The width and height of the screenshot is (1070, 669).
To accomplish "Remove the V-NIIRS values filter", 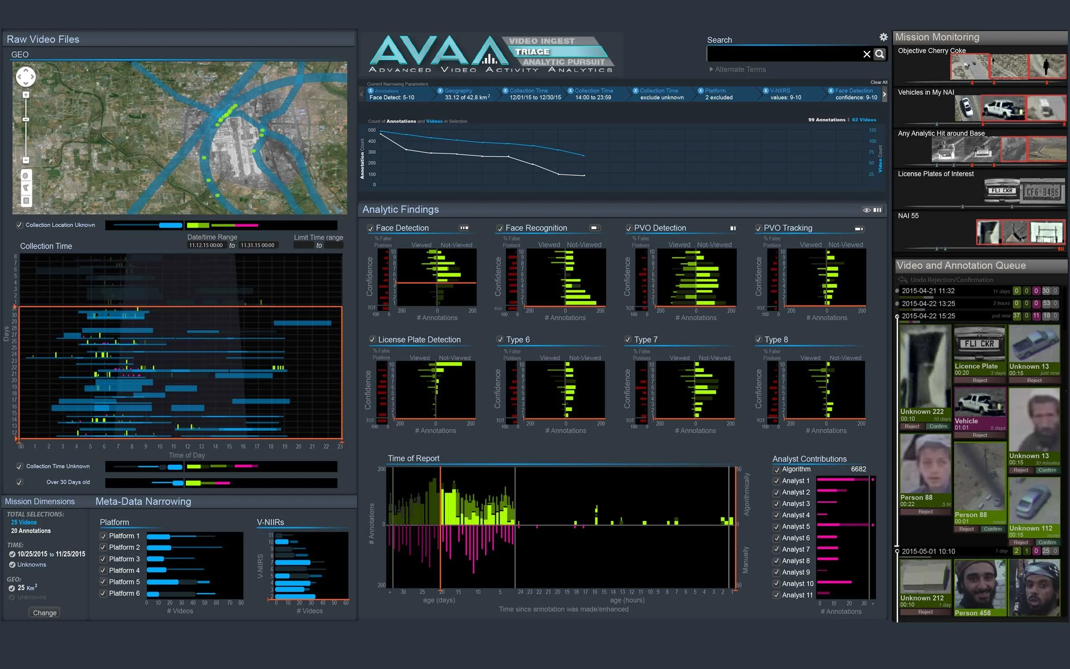I will (x=766, y=91).
